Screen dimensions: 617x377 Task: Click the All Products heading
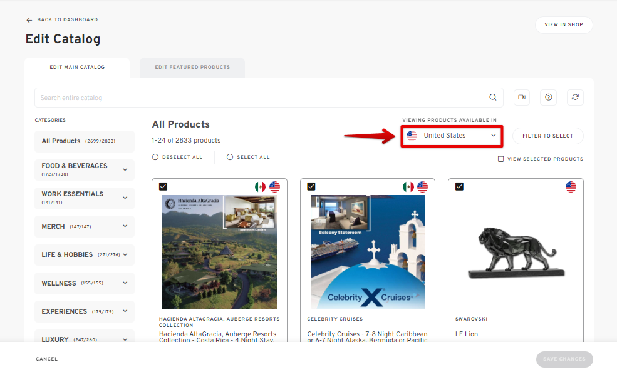click(181, 124)
